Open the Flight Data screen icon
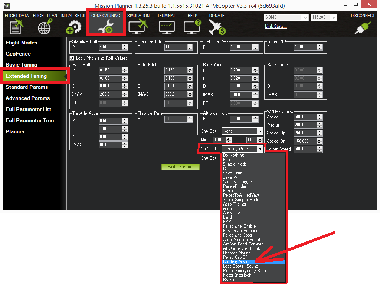This screenshot has width=380, height=284. pos(16,27)
